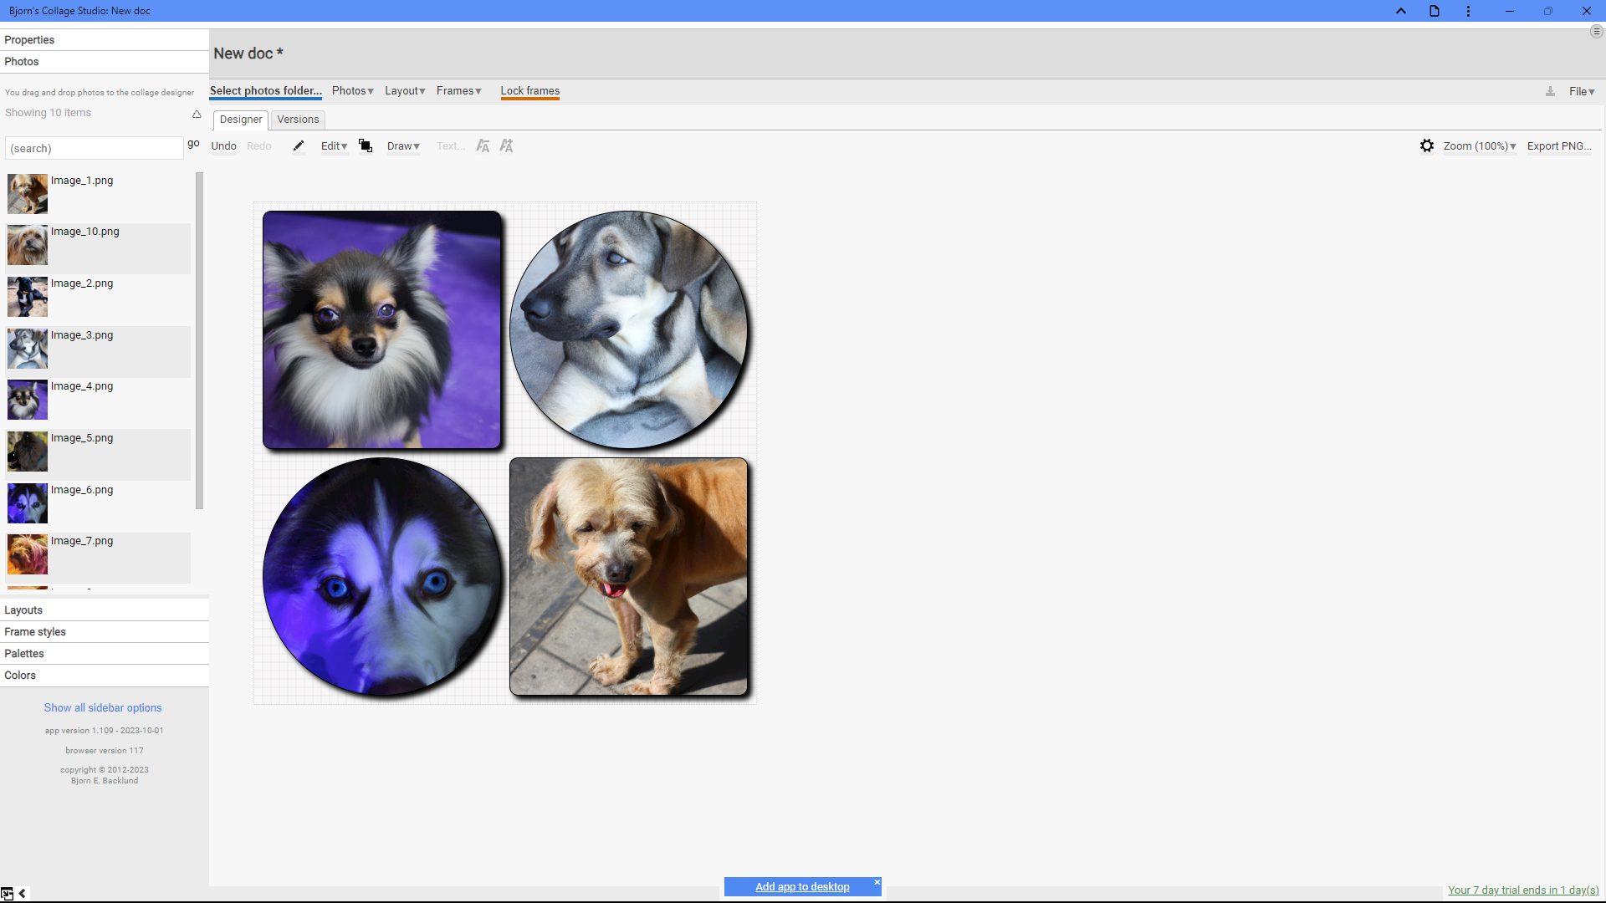The width and height of the screenshot is (1606, 903).
Task: Expand the Palettes sidebar section
Action: point(105,653)
